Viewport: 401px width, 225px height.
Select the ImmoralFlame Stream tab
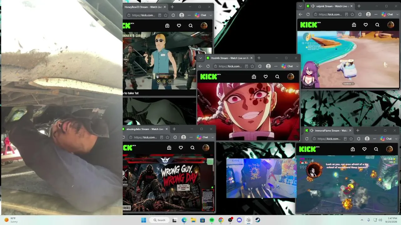(329, 130)
